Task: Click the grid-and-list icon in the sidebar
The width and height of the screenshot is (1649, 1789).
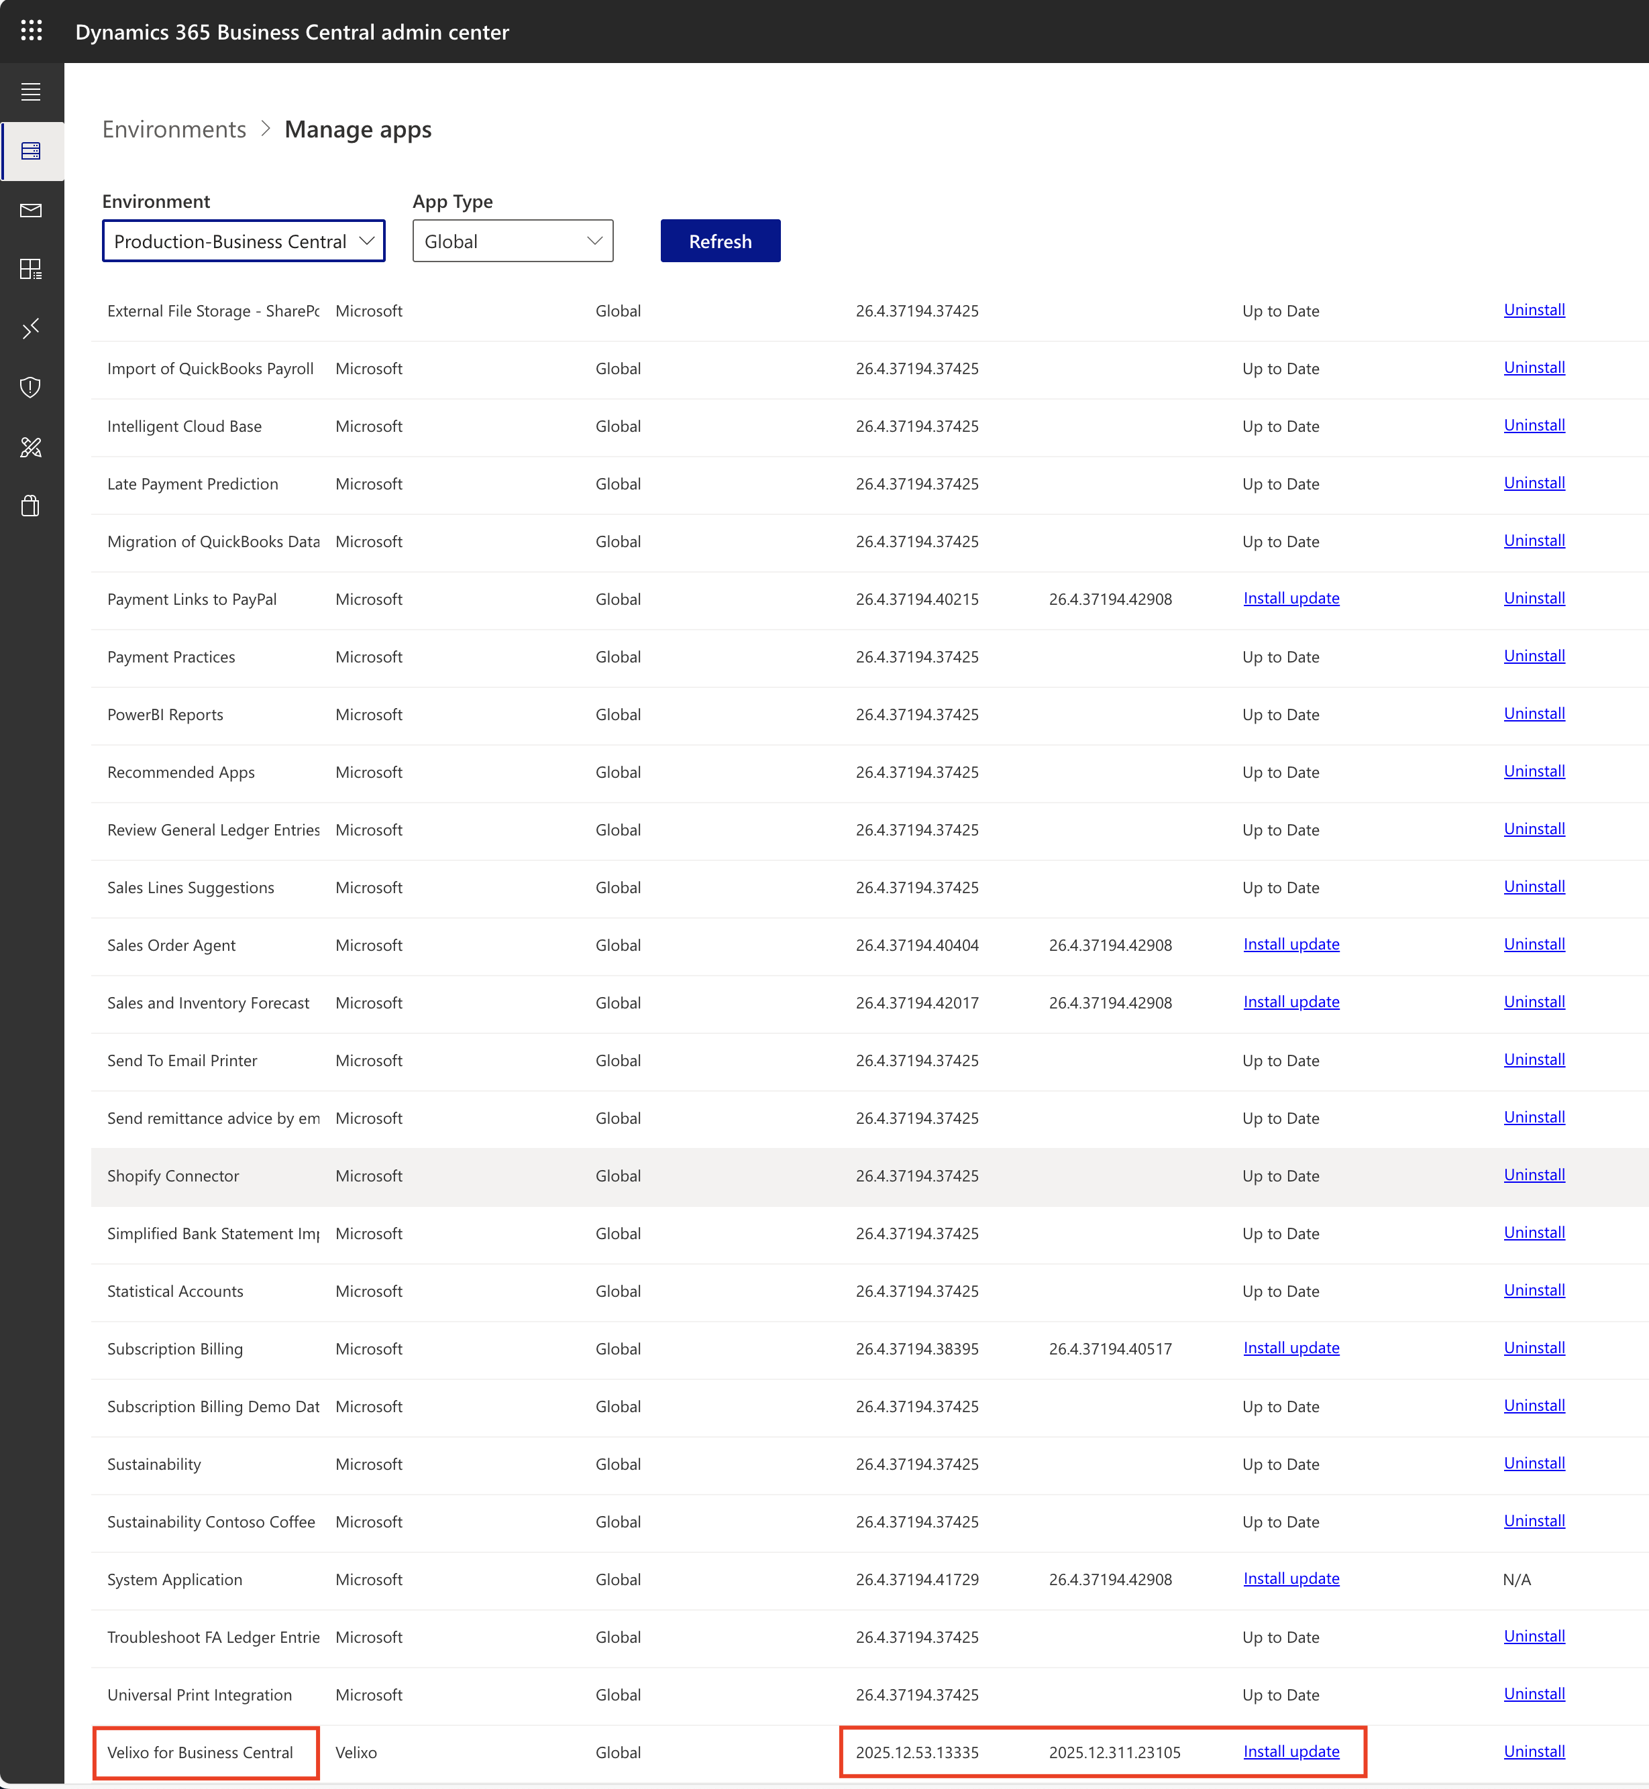Action: tap(32, 270)
